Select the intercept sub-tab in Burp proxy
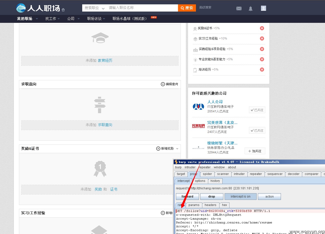The height and width of the screenshot is (234, 325). 184,181
